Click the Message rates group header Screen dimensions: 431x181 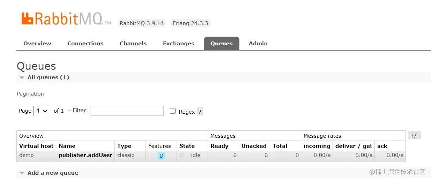pos(322,136)
